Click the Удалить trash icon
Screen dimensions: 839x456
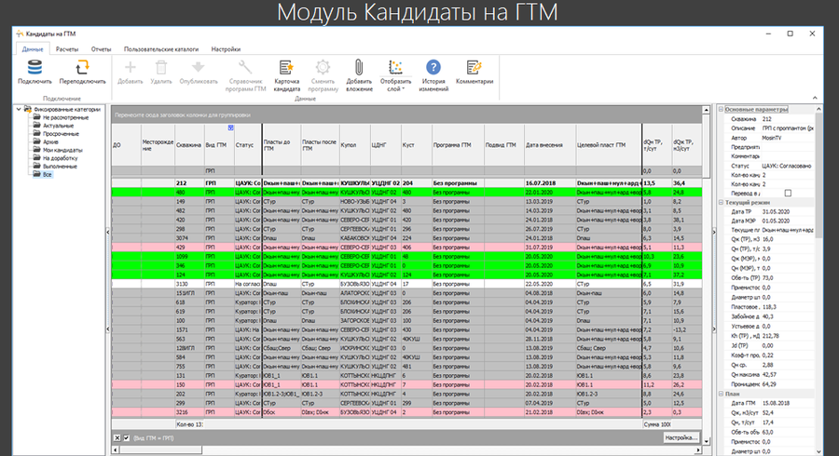pos(161,67)
